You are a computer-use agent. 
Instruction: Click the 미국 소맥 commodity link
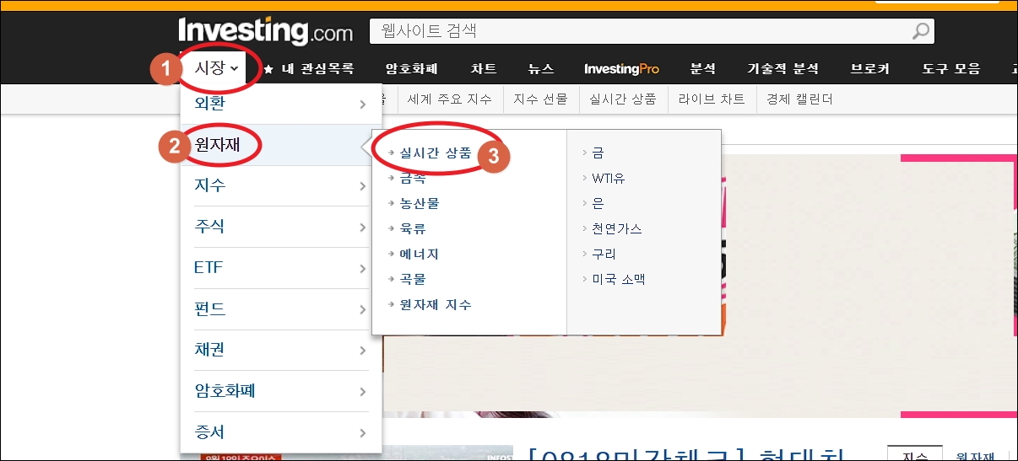[x=619, y=279]
